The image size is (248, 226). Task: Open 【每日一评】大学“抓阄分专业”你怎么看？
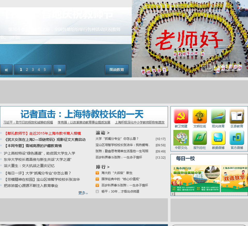[x=37, y=173]
